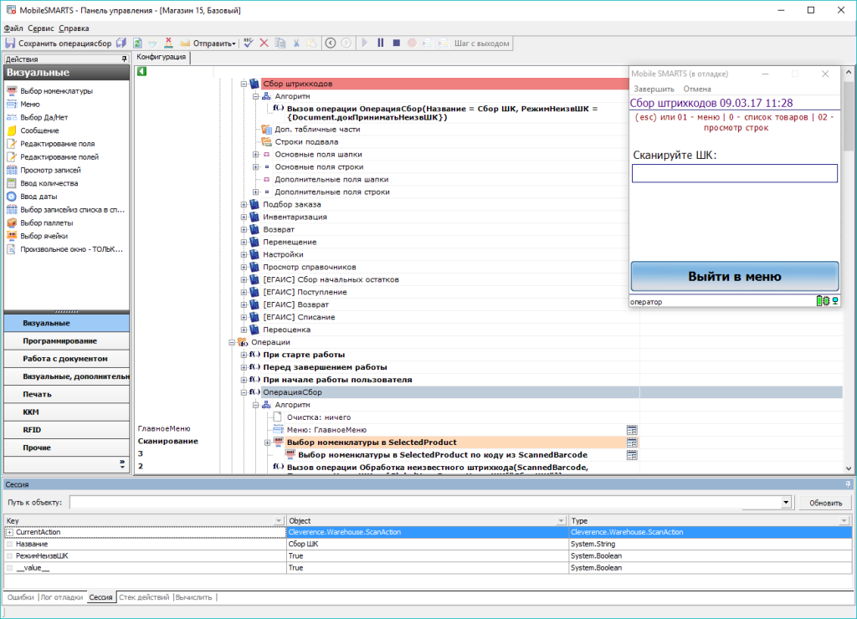Expand CurrentAction in the session table
This screenshot has width=857, height=619.
click(x=9, y=532)
